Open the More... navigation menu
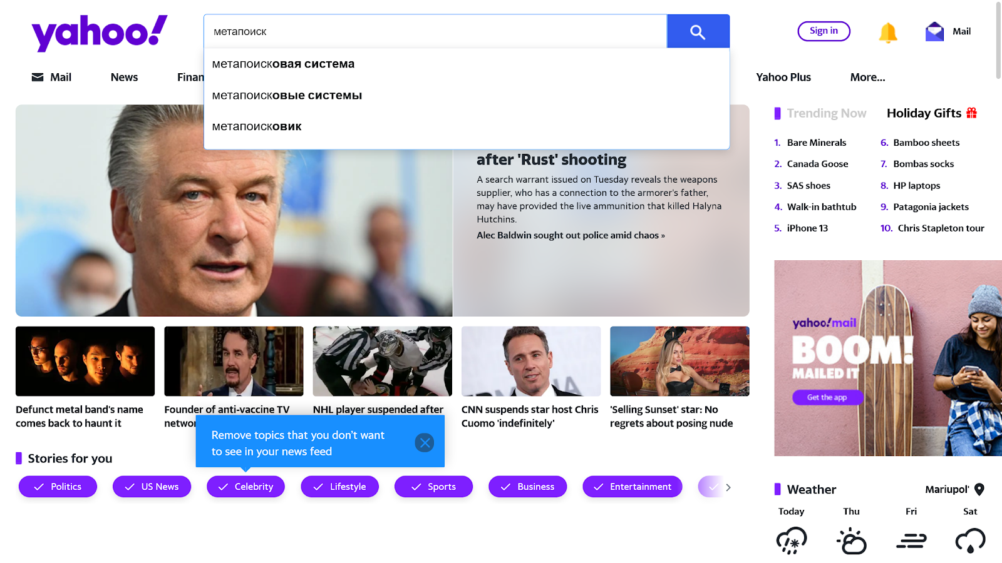 point(867,78)
